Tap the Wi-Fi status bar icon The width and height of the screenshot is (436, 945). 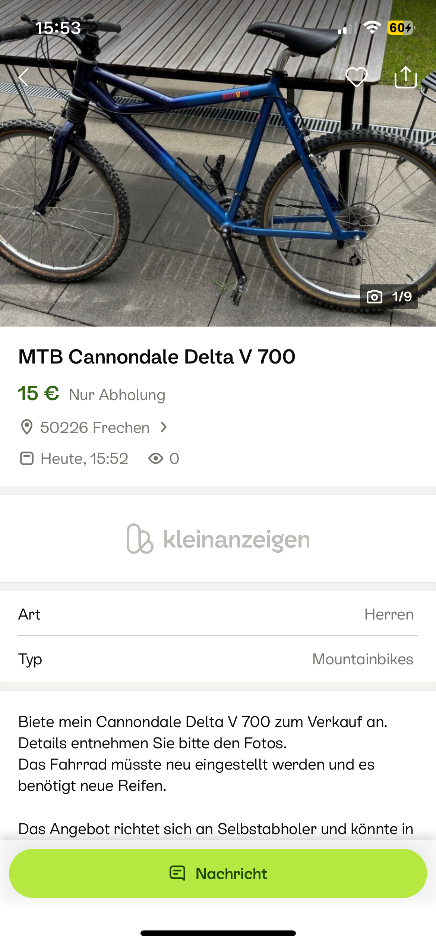pos(372,28)
